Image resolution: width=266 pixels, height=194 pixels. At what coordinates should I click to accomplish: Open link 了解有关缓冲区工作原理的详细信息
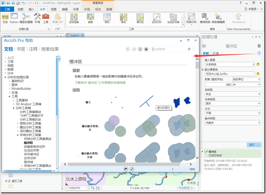100,83
